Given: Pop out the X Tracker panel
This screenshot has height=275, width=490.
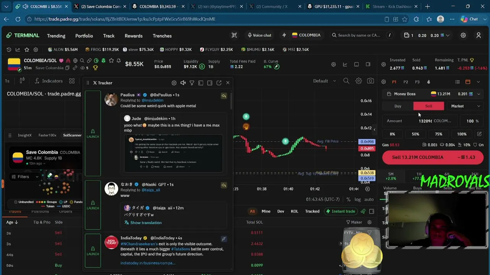Looking at the screenshot, I should (219, 83).
